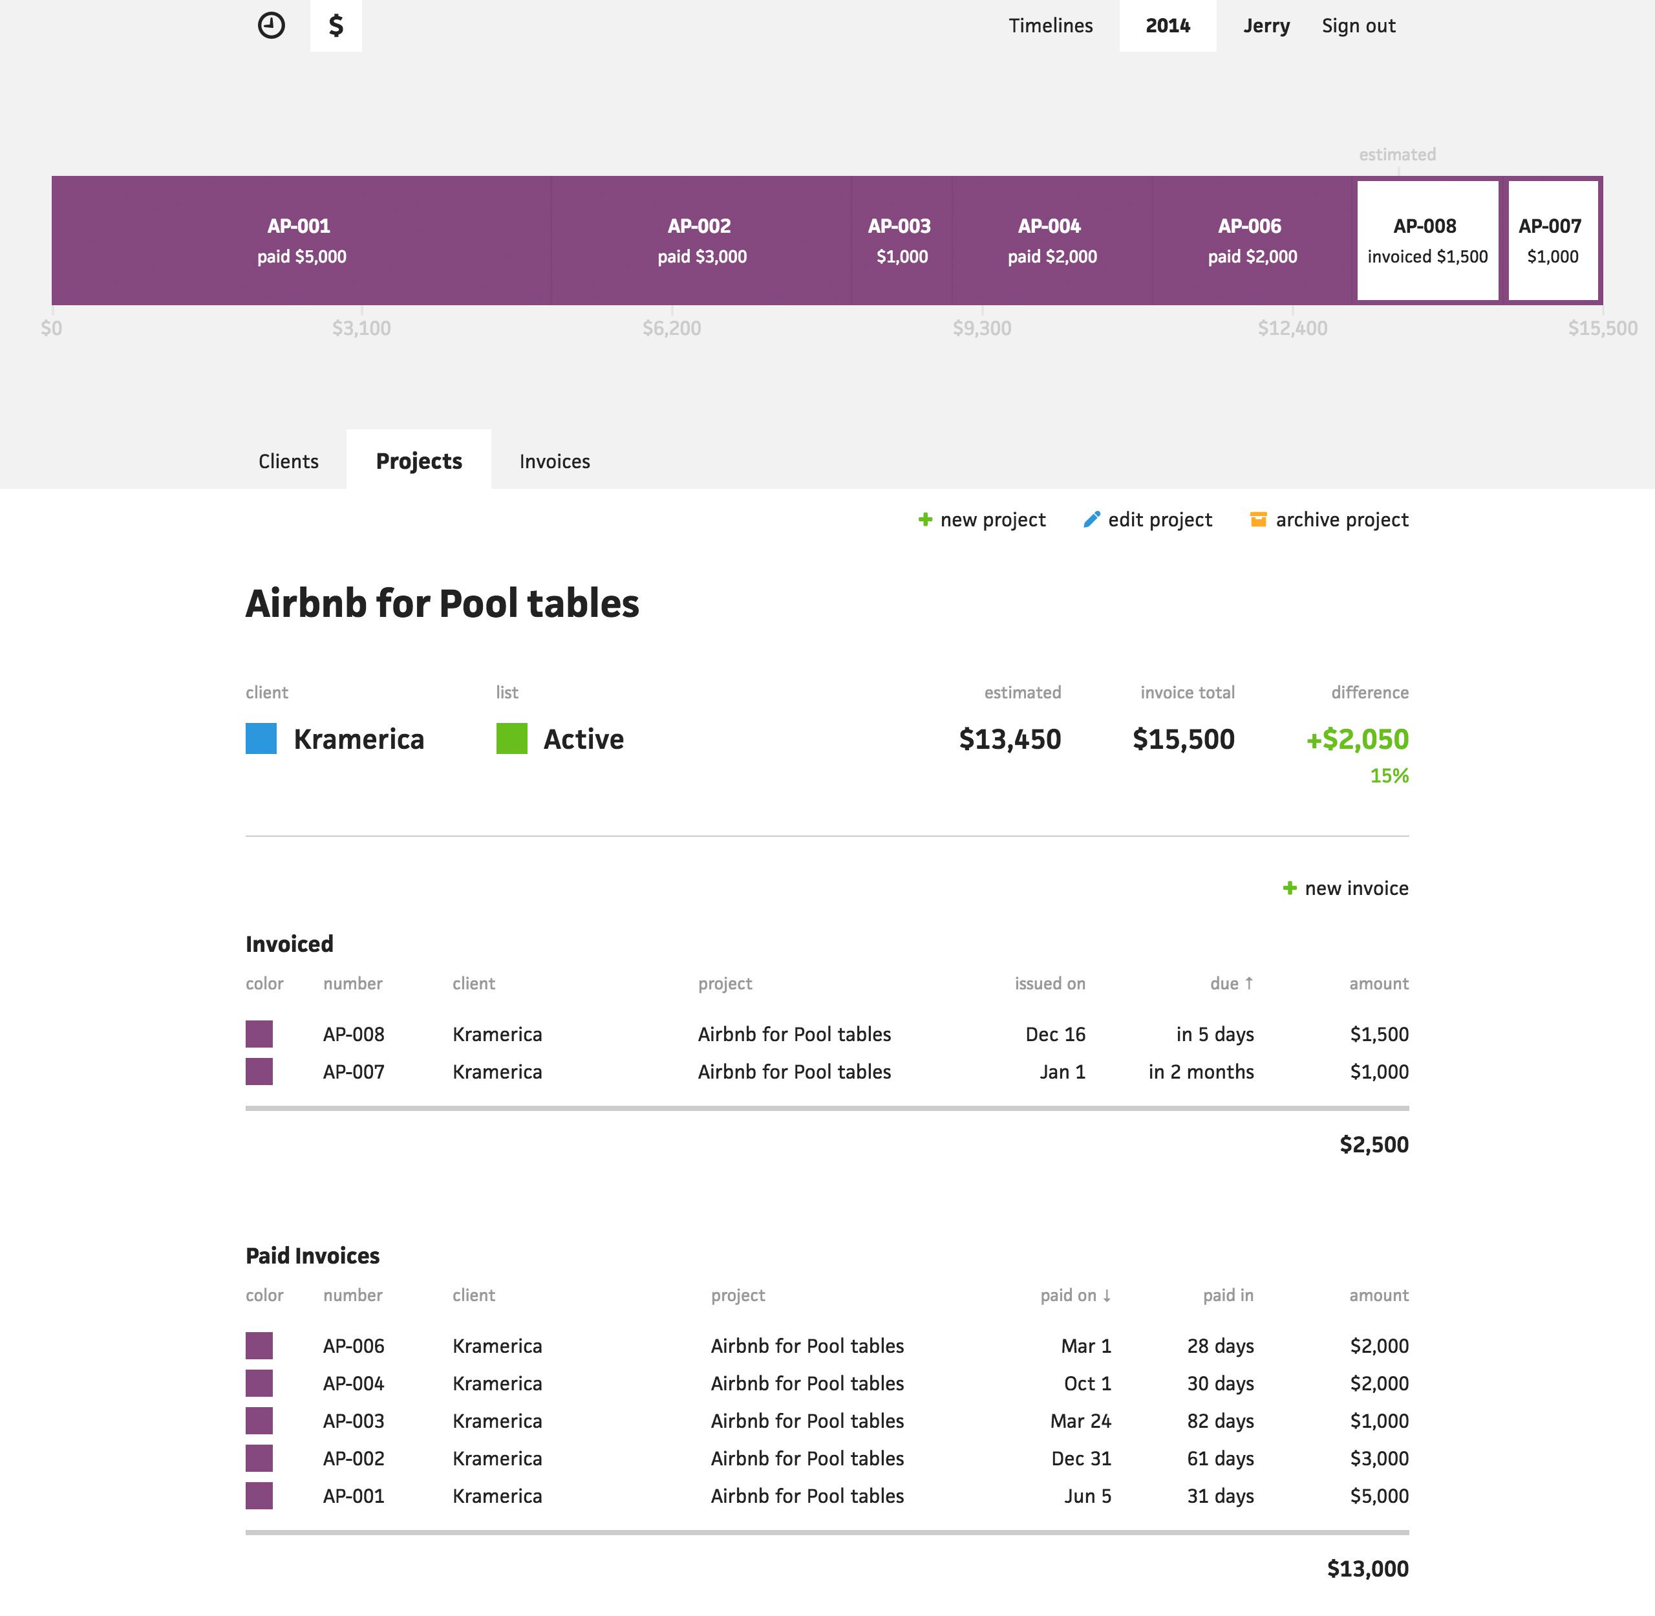Click the "82 days" paid in value
The image size is (1655, 1616).
point(1221,1420)
